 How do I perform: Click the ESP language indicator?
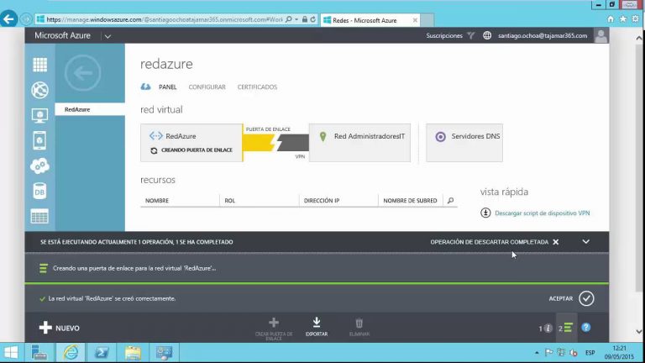click(x=590, y=353)
